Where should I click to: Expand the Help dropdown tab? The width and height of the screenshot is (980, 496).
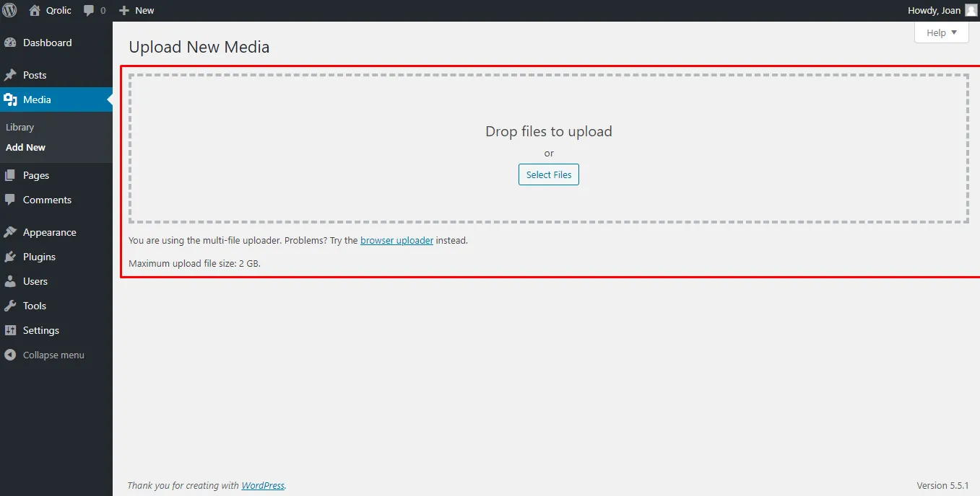click(x=941, y=32)
